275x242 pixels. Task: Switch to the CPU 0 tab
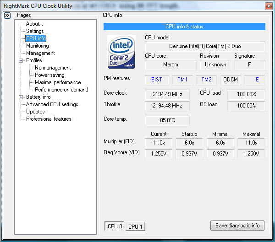tap(115, 226)
